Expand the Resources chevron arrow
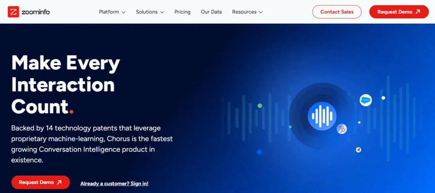435x193 pixels. coord(261,12)
